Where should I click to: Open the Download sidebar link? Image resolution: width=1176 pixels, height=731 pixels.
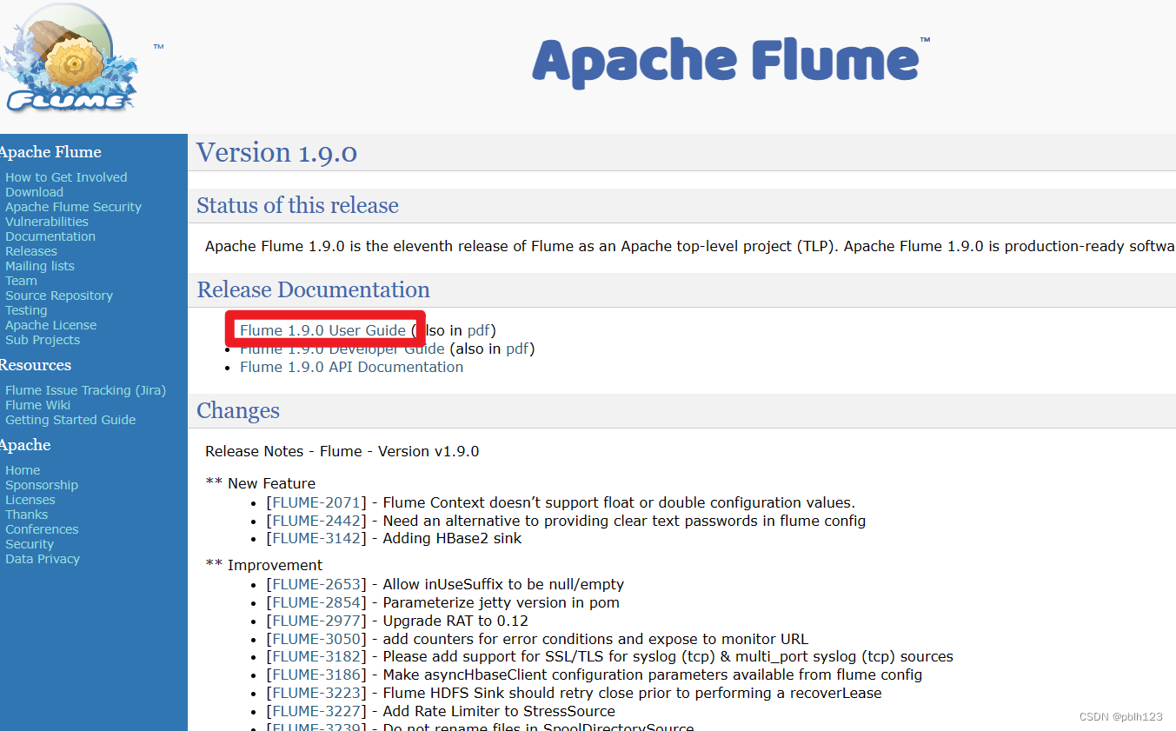tap(34, 192)
